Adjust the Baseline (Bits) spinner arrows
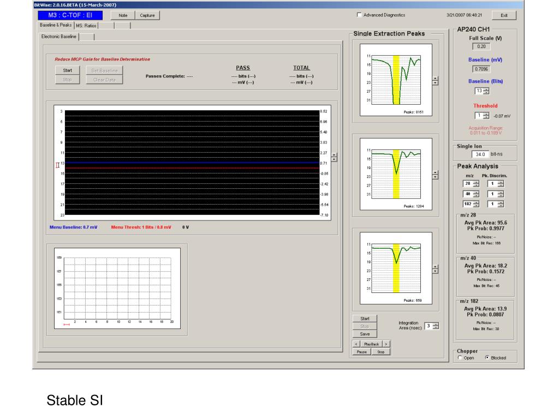The width and height of the screenshot is (559, 419). [486, 91]
